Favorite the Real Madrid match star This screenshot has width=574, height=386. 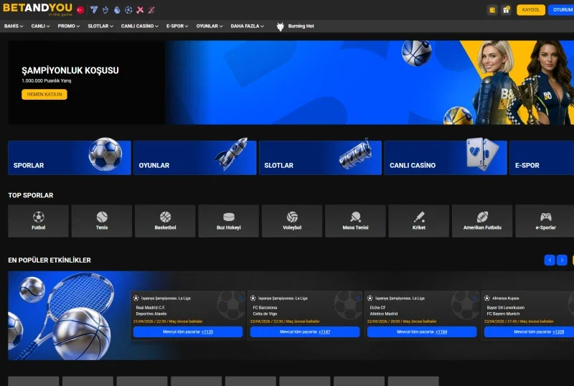(240, 298)
